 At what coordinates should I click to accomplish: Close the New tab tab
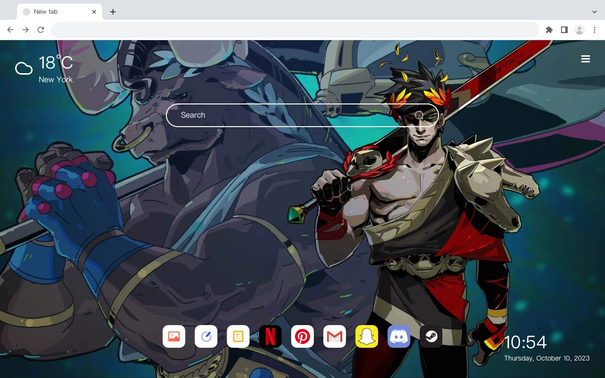pyautogui.click(x=94, y=12)
